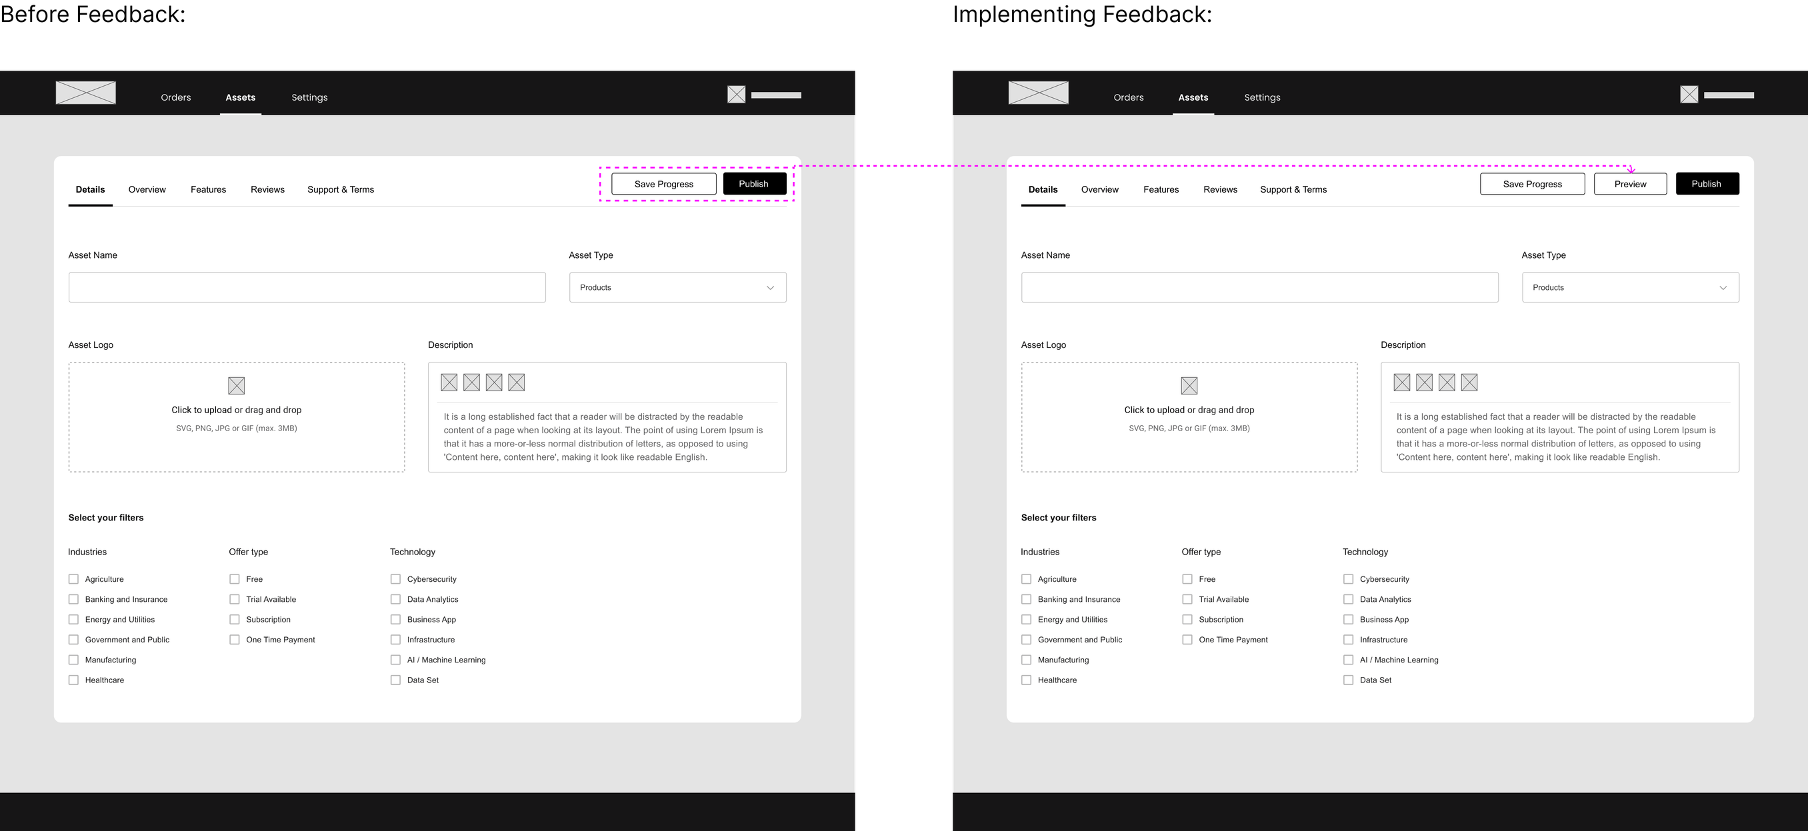
Task: Check Data Set in the Before Feedback mockup
Action: pyautogui.click(x=396, y=680)
